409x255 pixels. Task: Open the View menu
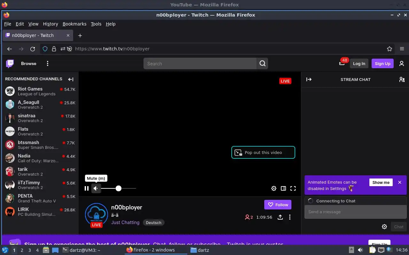pyautogui.click(x=33, y=24)
